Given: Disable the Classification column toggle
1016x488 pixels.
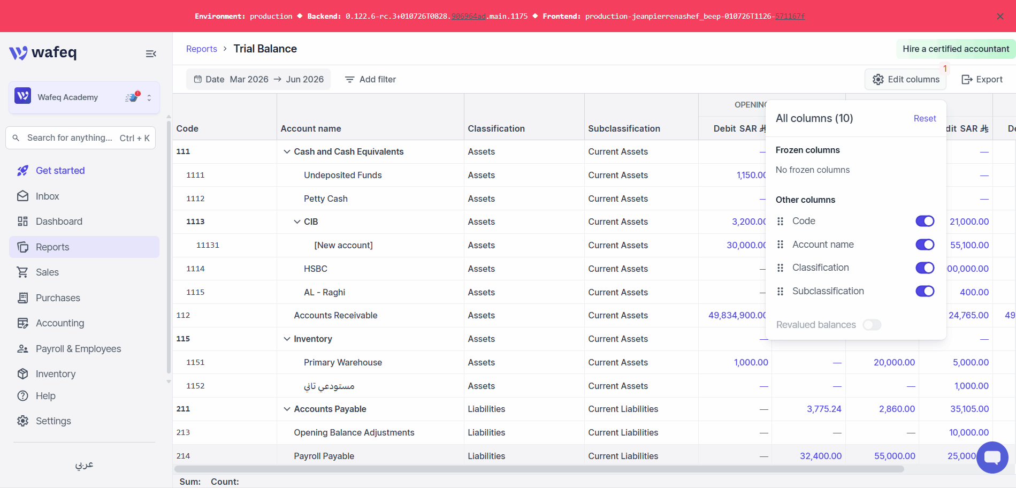Looking at the screenshot, I should [925, 268].
